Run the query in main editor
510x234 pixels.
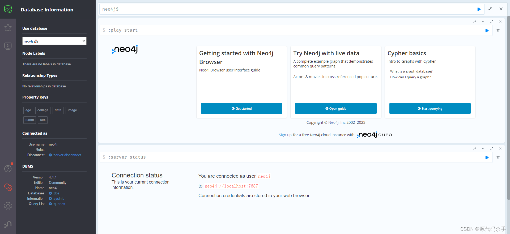tap(479, 9)
